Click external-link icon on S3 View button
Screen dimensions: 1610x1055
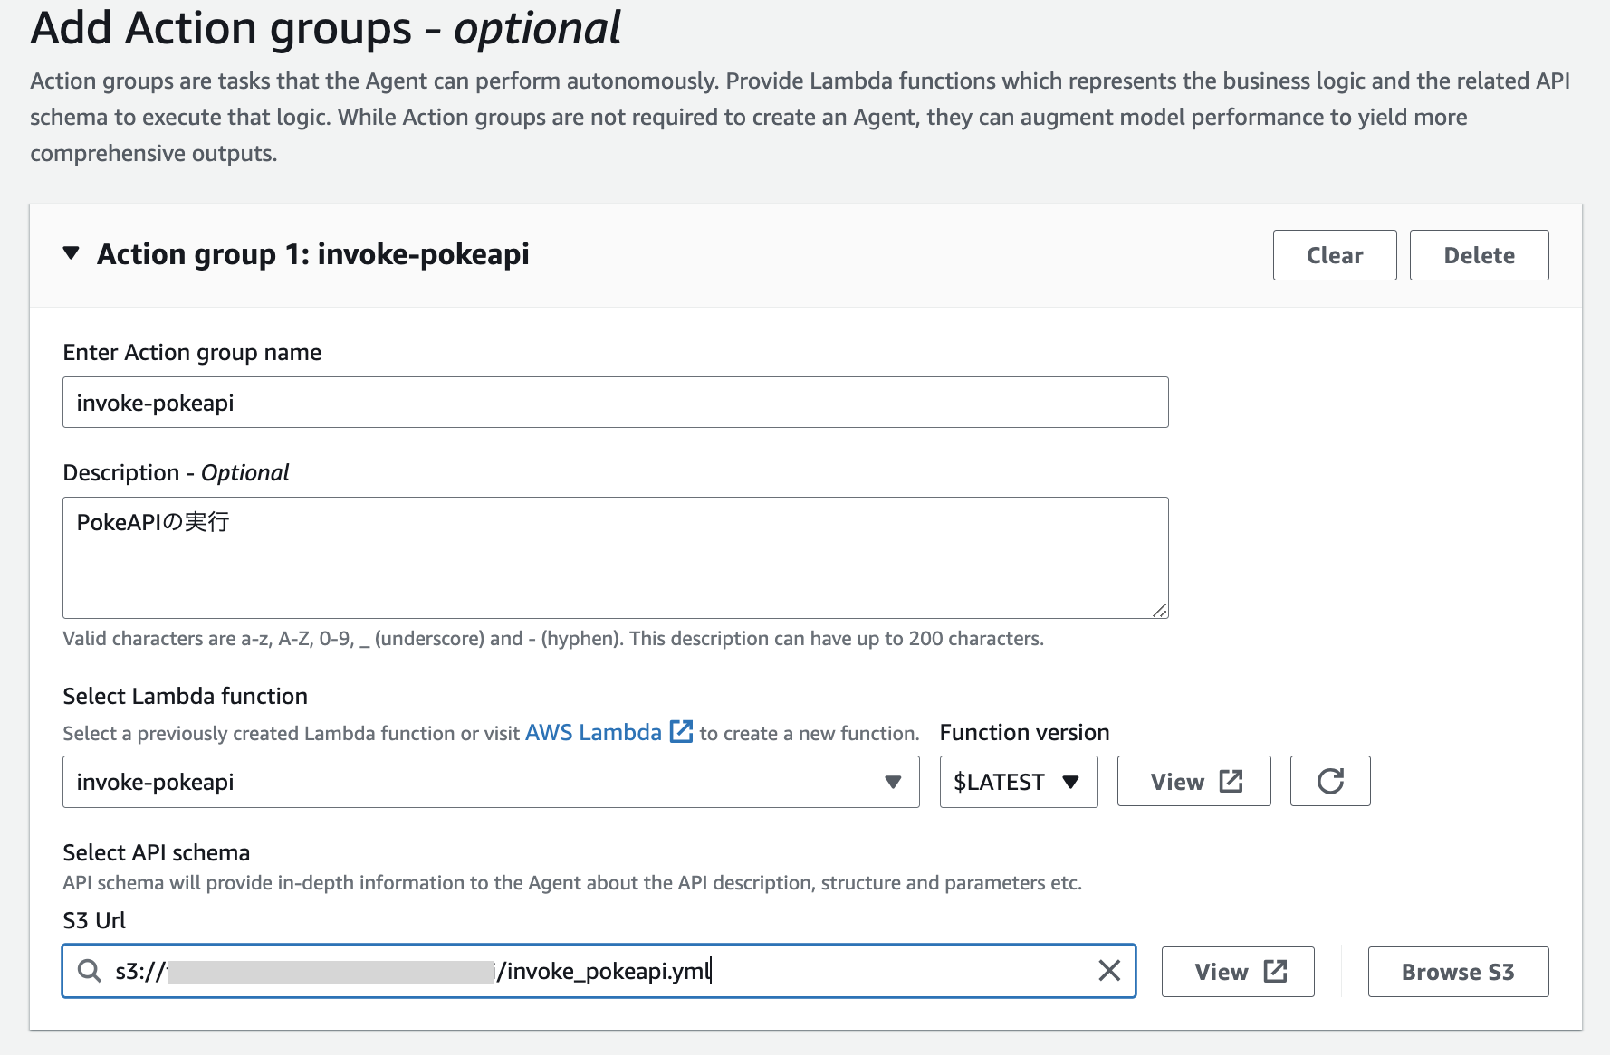[1275, 972]
